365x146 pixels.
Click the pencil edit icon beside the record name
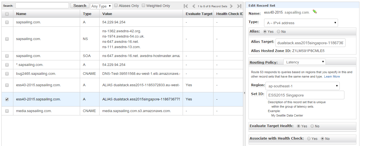point(315,12)
